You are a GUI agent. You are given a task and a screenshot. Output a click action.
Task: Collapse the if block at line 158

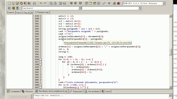coord(40,64)
